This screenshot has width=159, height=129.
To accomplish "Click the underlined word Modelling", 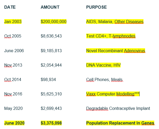I will [125, 94].
